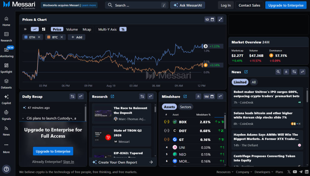310x176 pixels.
Task: Click Learn more about Blockworks acquisition
Action: pyautogui.click(x=89, y=5)
